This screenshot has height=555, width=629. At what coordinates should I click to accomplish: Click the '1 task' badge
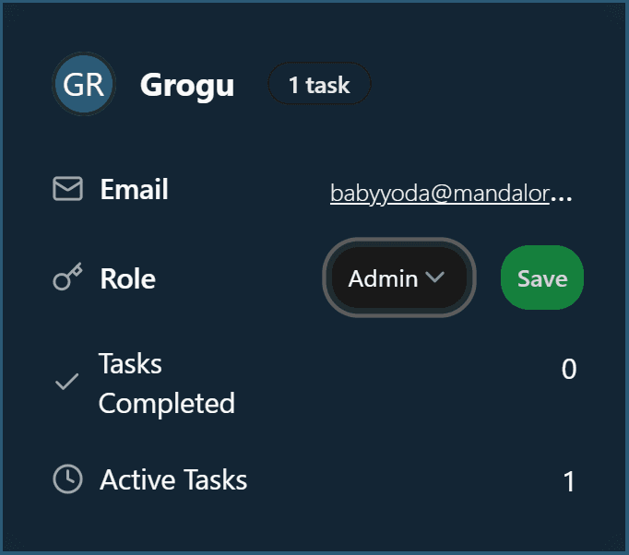319,85
